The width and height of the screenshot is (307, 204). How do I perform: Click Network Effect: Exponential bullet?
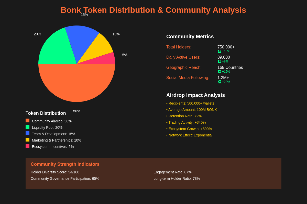pos(189,135)
